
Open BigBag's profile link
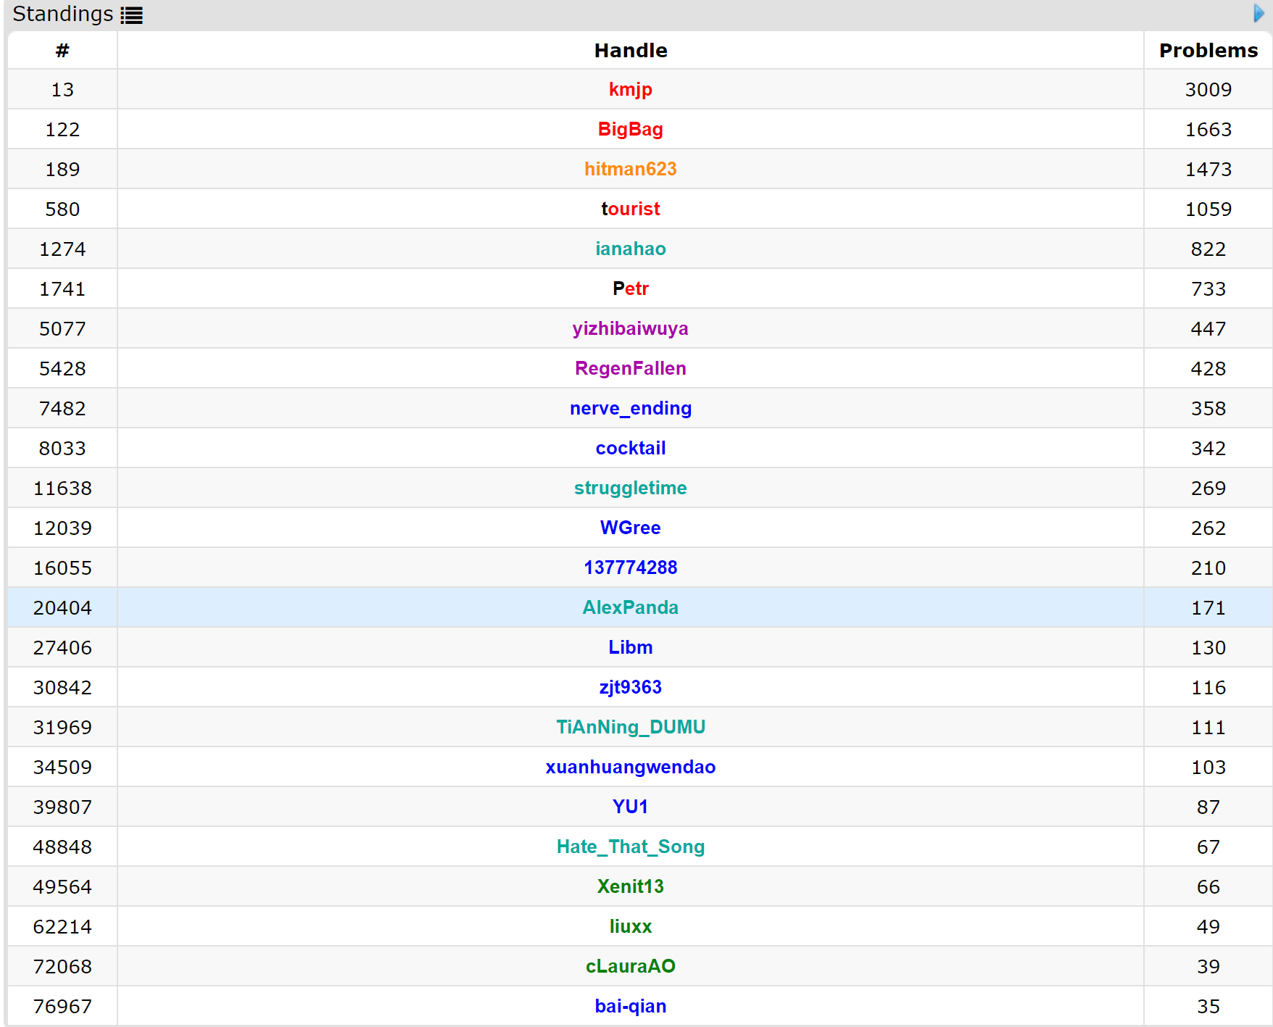[630, 130]
